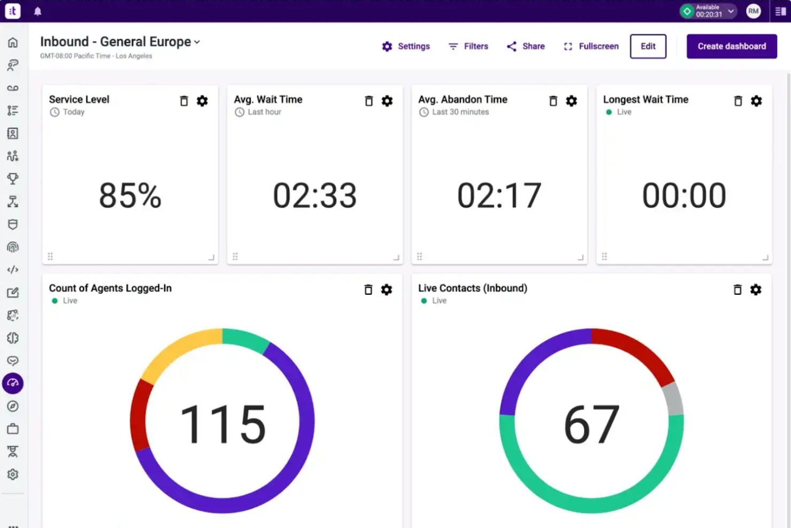Select the compass explore icon
791x528 pixels.
(x=13, y=406)
